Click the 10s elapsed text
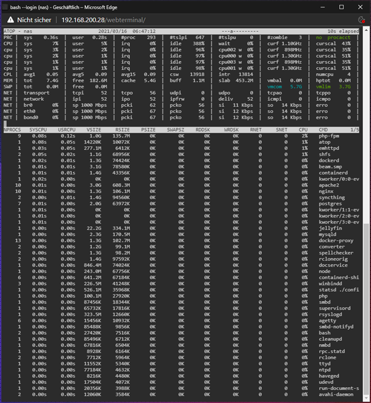Image resolution: width=371 pixels, height=403 pixels. click(x=343, y=31)
